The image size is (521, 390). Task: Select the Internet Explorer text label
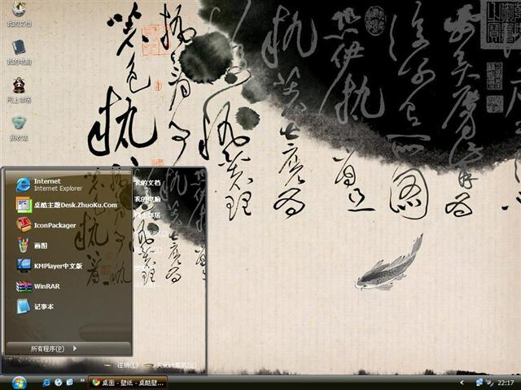[x=58, y=188]
